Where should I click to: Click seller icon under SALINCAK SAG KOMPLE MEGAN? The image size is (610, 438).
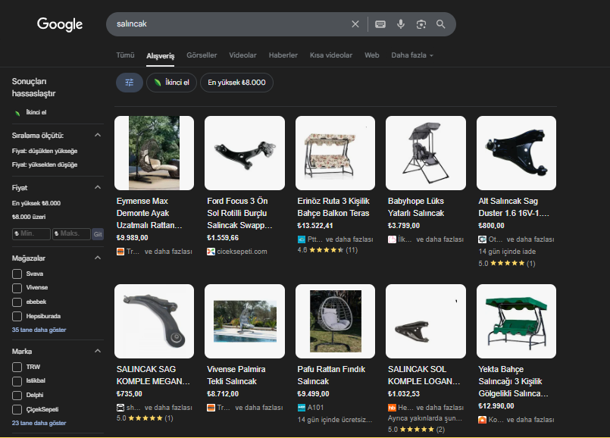click(120, 408)
